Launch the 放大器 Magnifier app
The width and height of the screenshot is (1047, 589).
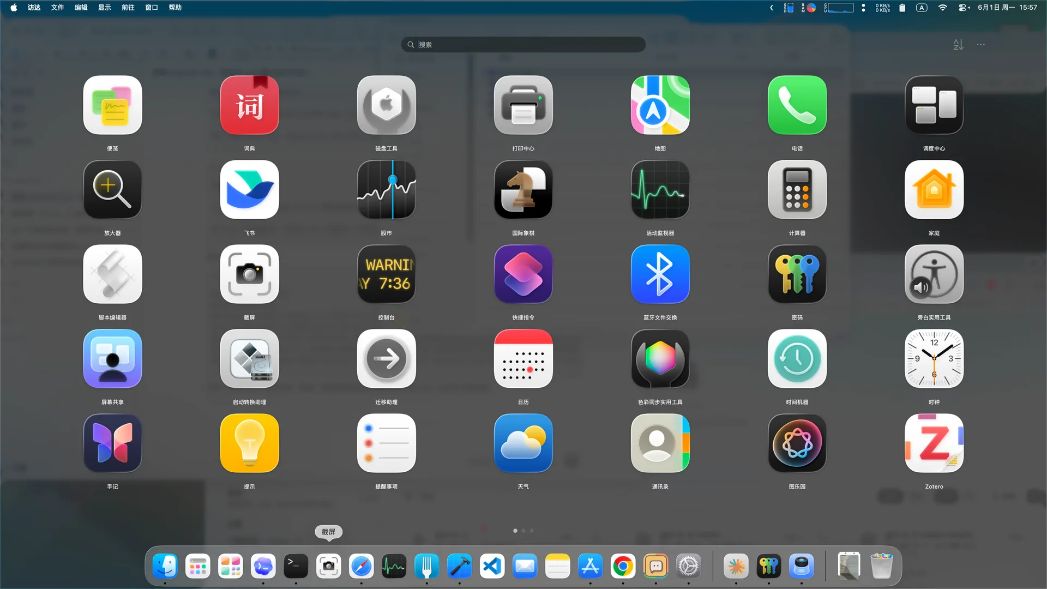[112, 190]
